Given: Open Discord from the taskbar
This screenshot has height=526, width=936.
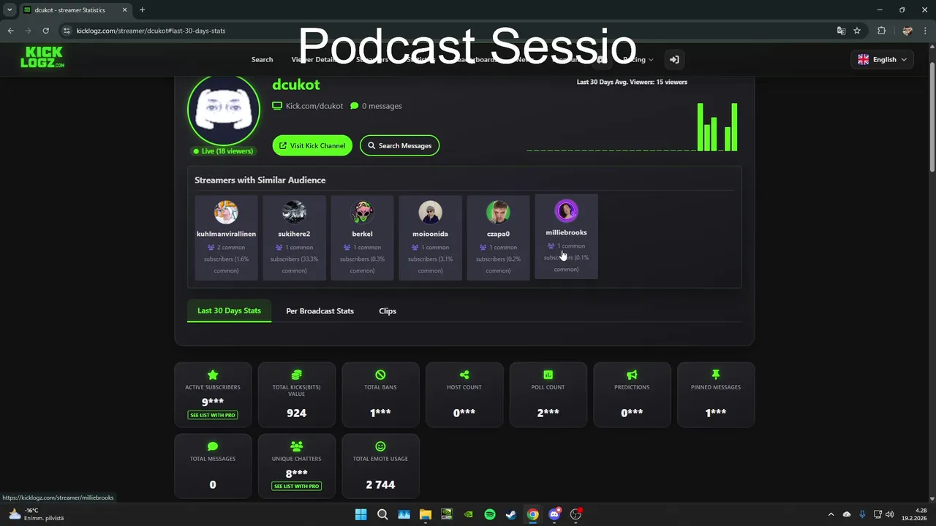Looking at the screenshot, I should point(554,514).
